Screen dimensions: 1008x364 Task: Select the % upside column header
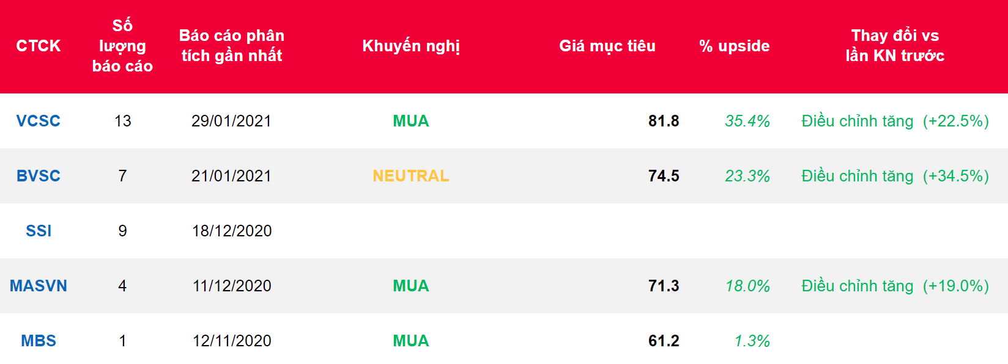(734, 46)
